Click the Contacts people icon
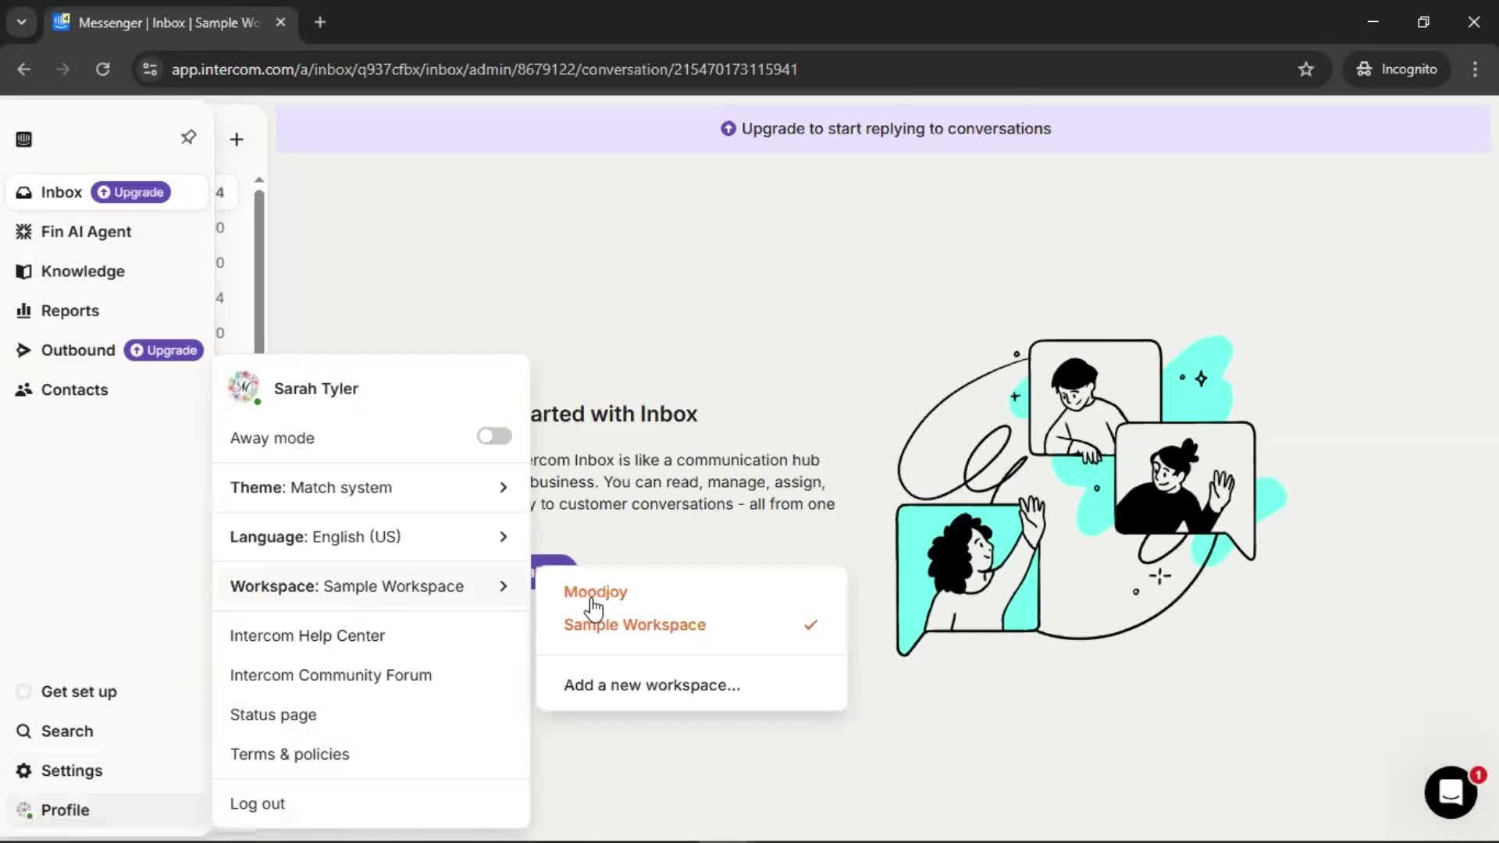The image size is (1499, 843). [24, 389]
